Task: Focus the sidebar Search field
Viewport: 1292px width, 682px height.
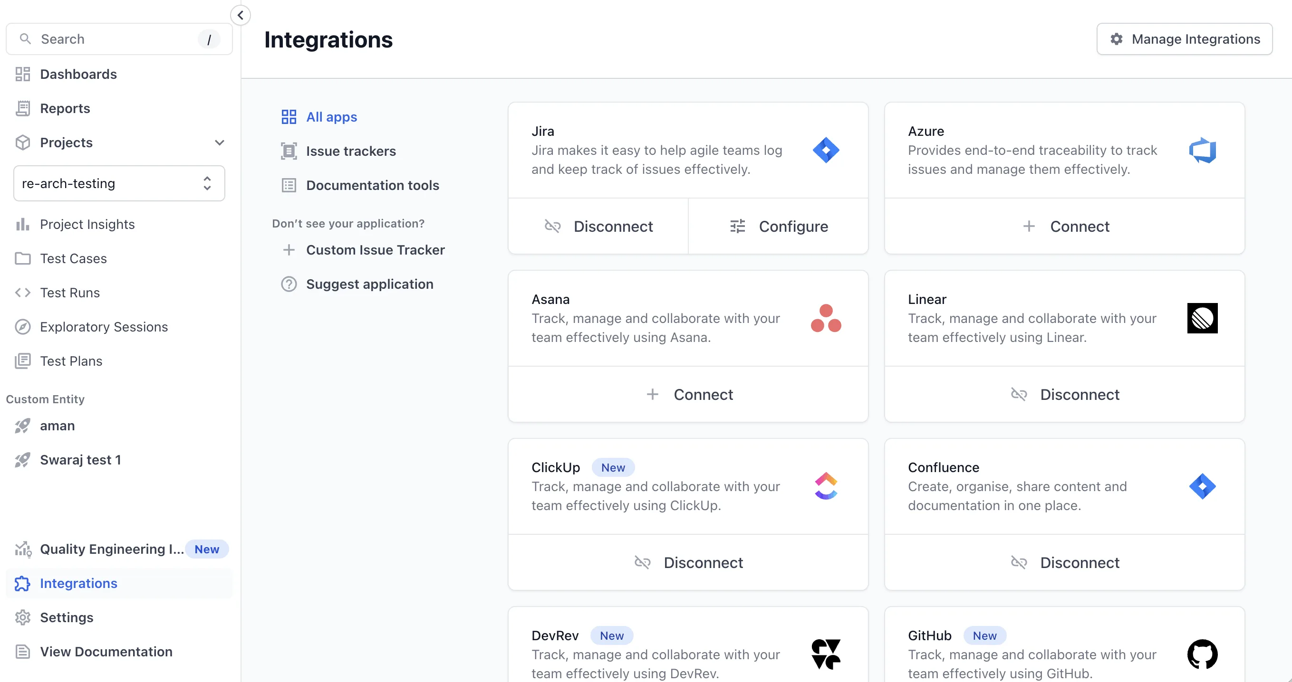Action: (x=119, y=39)
